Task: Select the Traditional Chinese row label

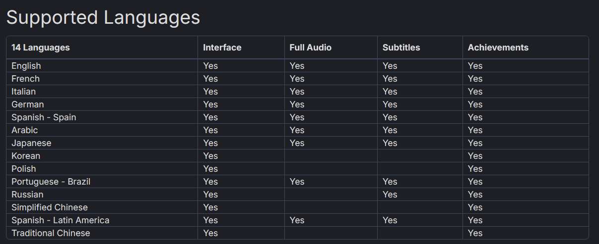Action: [x=51, y=233]
